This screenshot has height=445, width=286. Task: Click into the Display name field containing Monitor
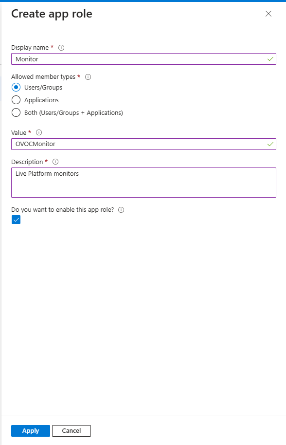[x=143, y=59]
